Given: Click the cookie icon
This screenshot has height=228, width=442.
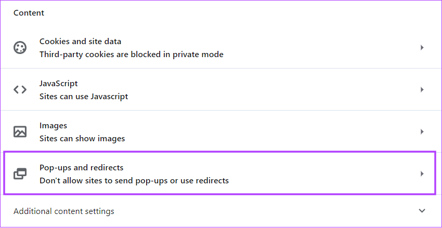Looking at the screenshot, I should coord(20,48).
